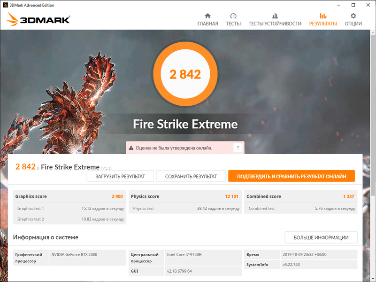The image size is (376, 282).
Task: Click the 2019-10-09 23:32 time value
Action: pyautogui.click(x=304, y=254)
